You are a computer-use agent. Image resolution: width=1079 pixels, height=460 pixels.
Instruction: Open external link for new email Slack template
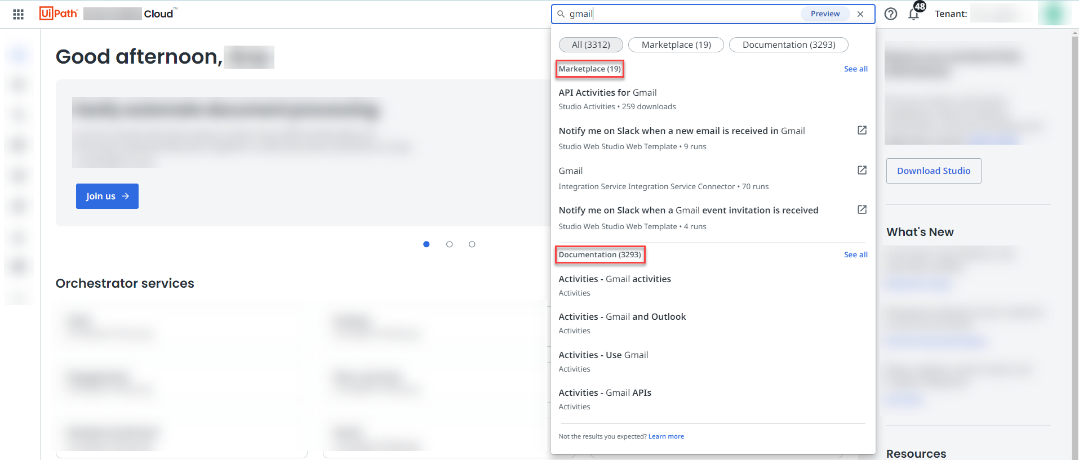click(862, 130)
